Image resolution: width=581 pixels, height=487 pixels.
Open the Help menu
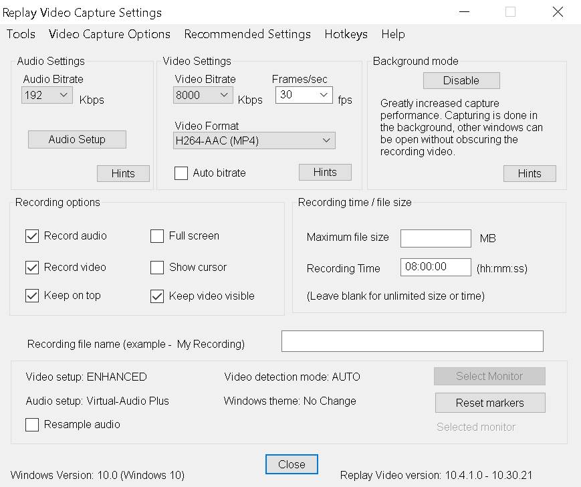tap(393, 34)
